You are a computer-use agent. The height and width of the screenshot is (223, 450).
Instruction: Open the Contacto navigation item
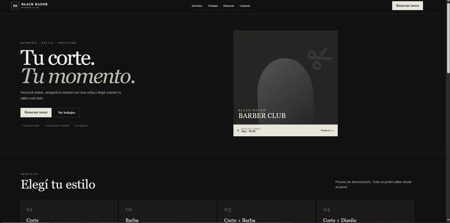tap(245, 6)
